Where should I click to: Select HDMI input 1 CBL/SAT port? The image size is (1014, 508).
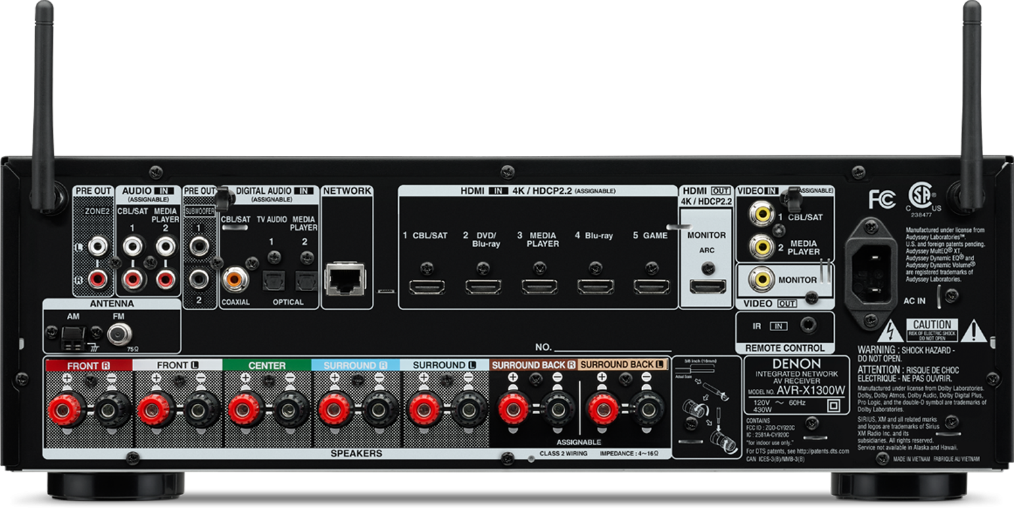[427, 286]
